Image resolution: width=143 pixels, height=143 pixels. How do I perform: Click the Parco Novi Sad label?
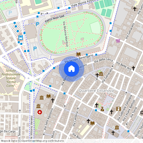click(55, 18)
